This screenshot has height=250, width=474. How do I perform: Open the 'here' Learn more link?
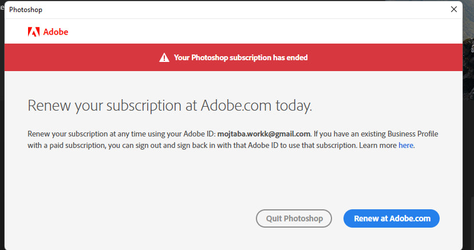coord(405,145)
